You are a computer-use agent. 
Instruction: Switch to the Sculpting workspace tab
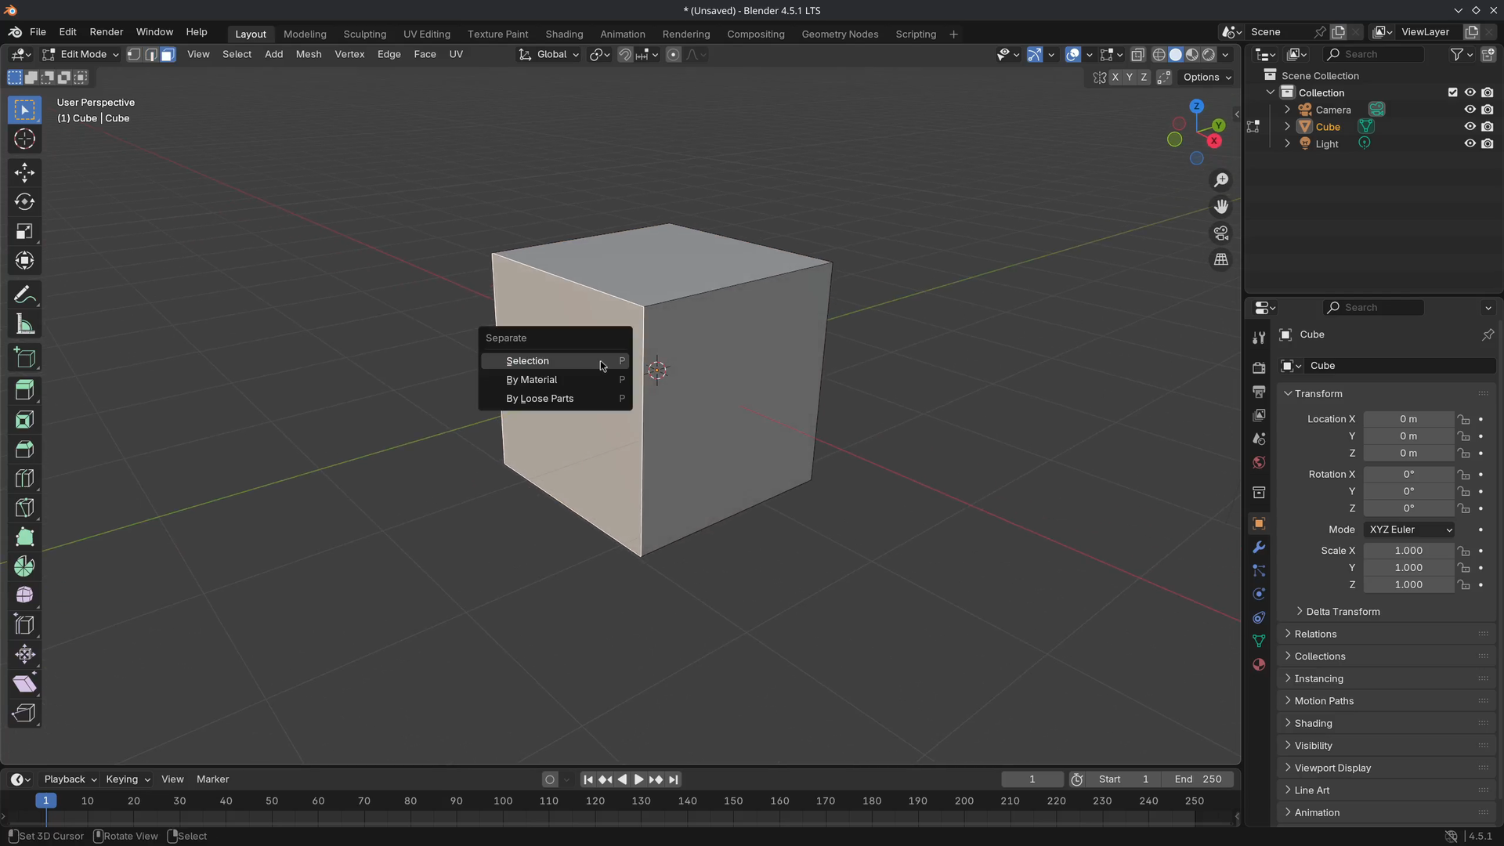click(364, 34)
